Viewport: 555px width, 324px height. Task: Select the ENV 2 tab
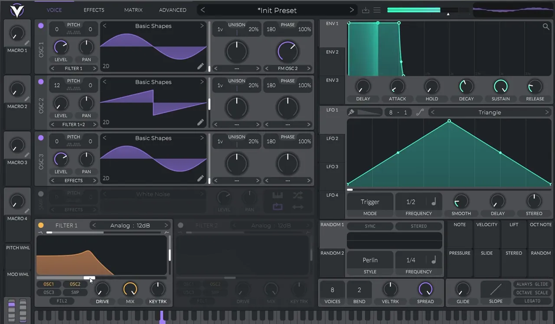(x=332, y=52)
